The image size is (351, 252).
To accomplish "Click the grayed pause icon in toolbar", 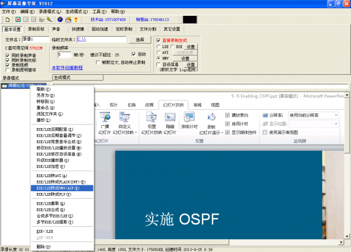I will 26,19.
